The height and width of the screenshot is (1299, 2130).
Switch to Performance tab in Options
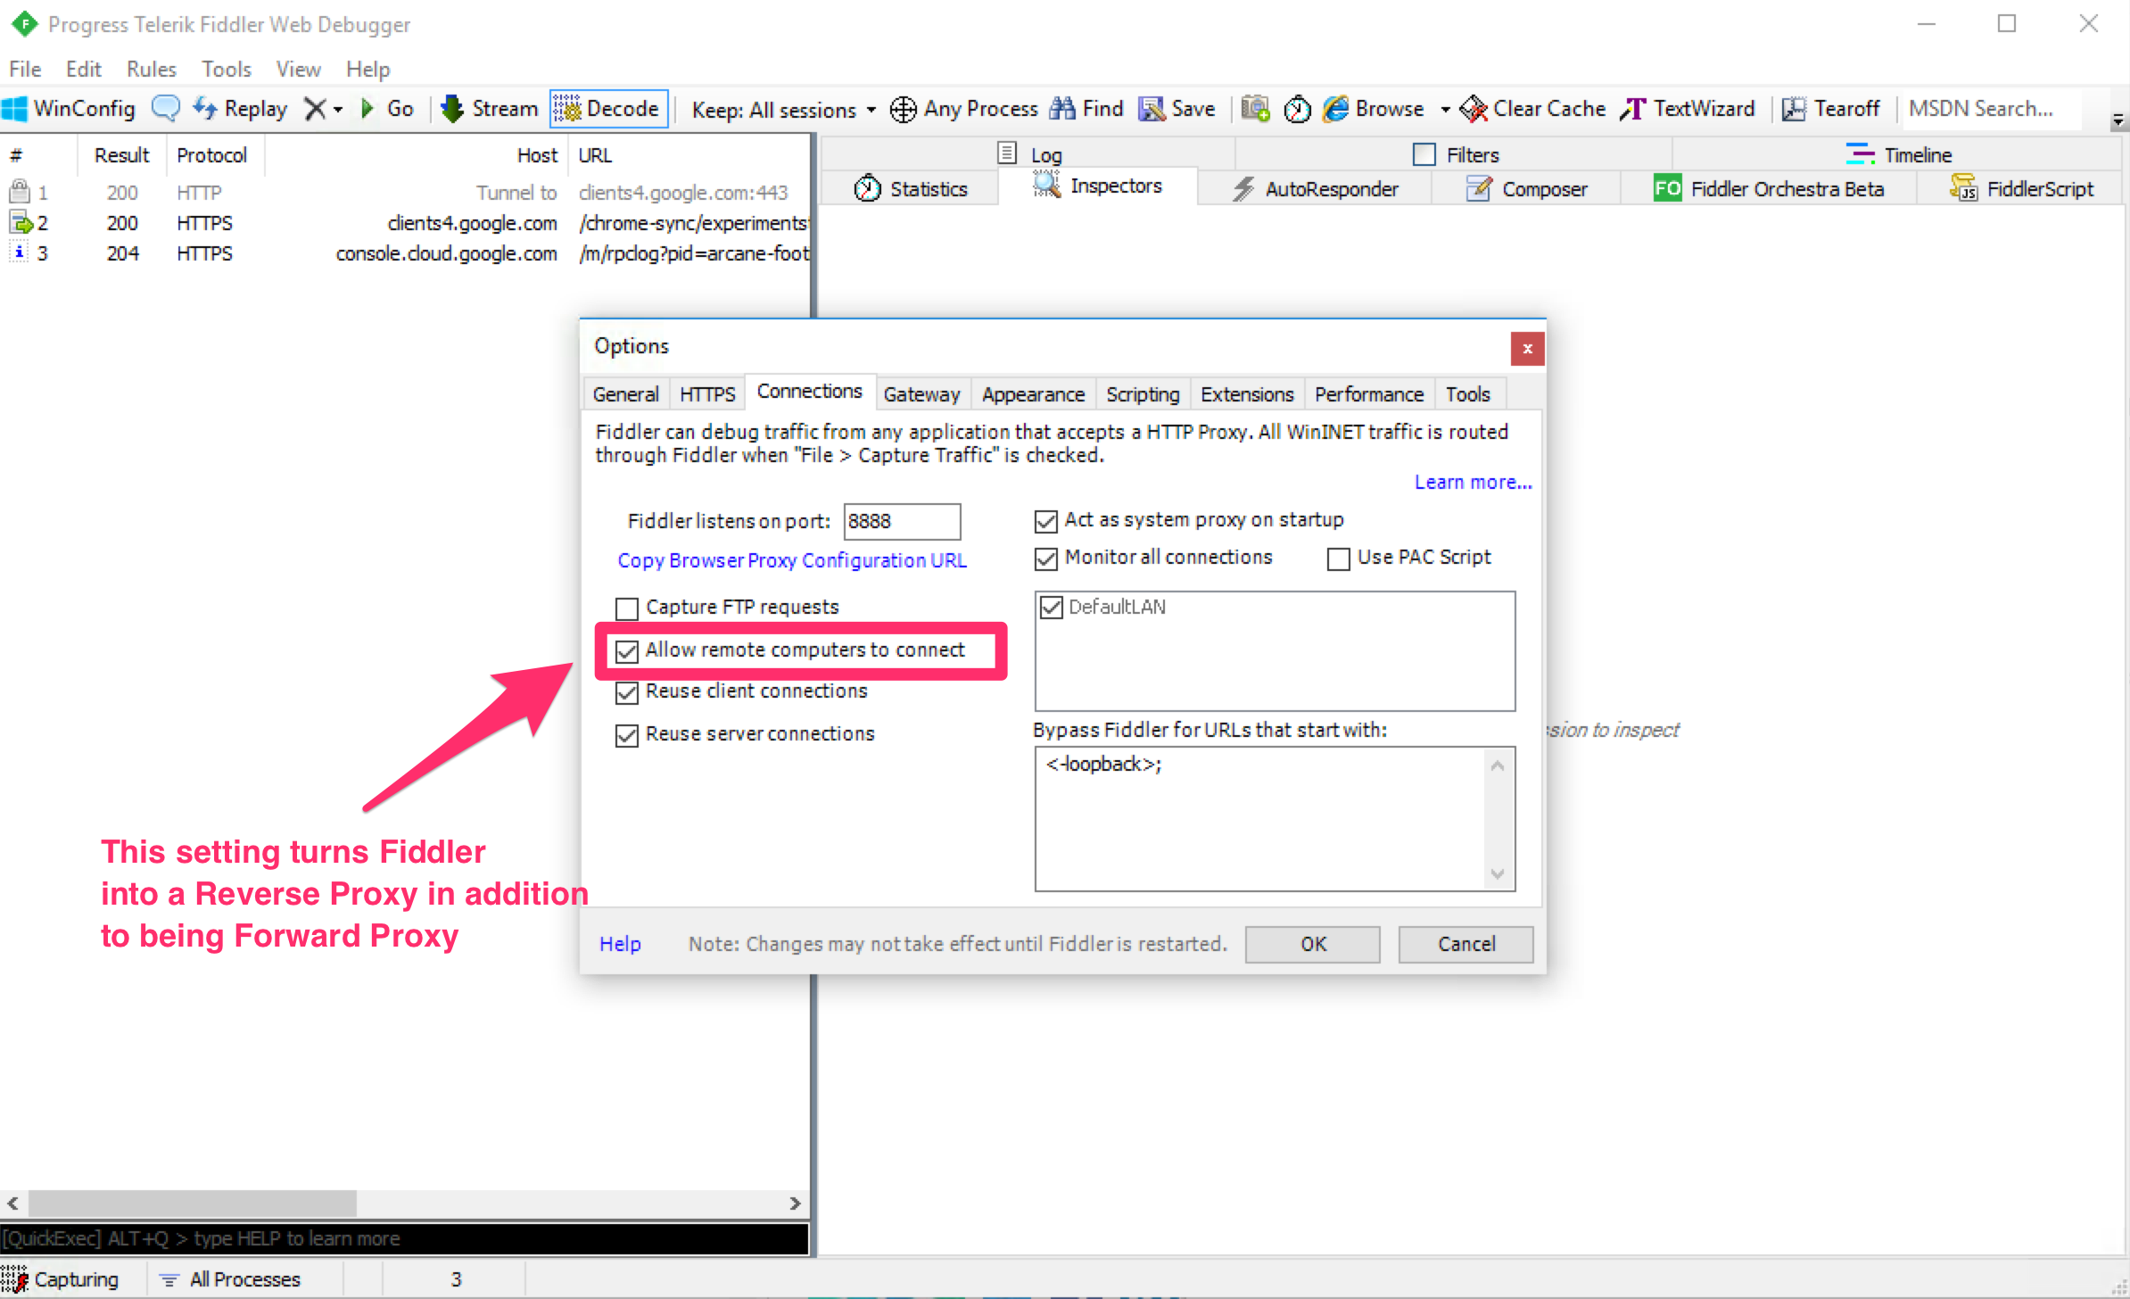1368,393
